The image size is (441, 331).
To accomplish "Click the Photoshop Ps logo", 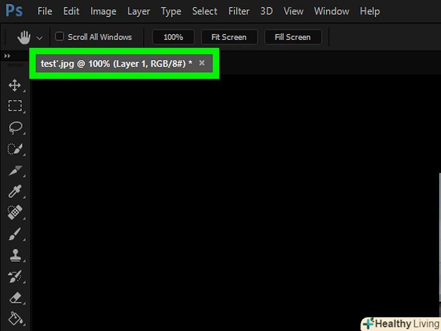I will point(14,11).
